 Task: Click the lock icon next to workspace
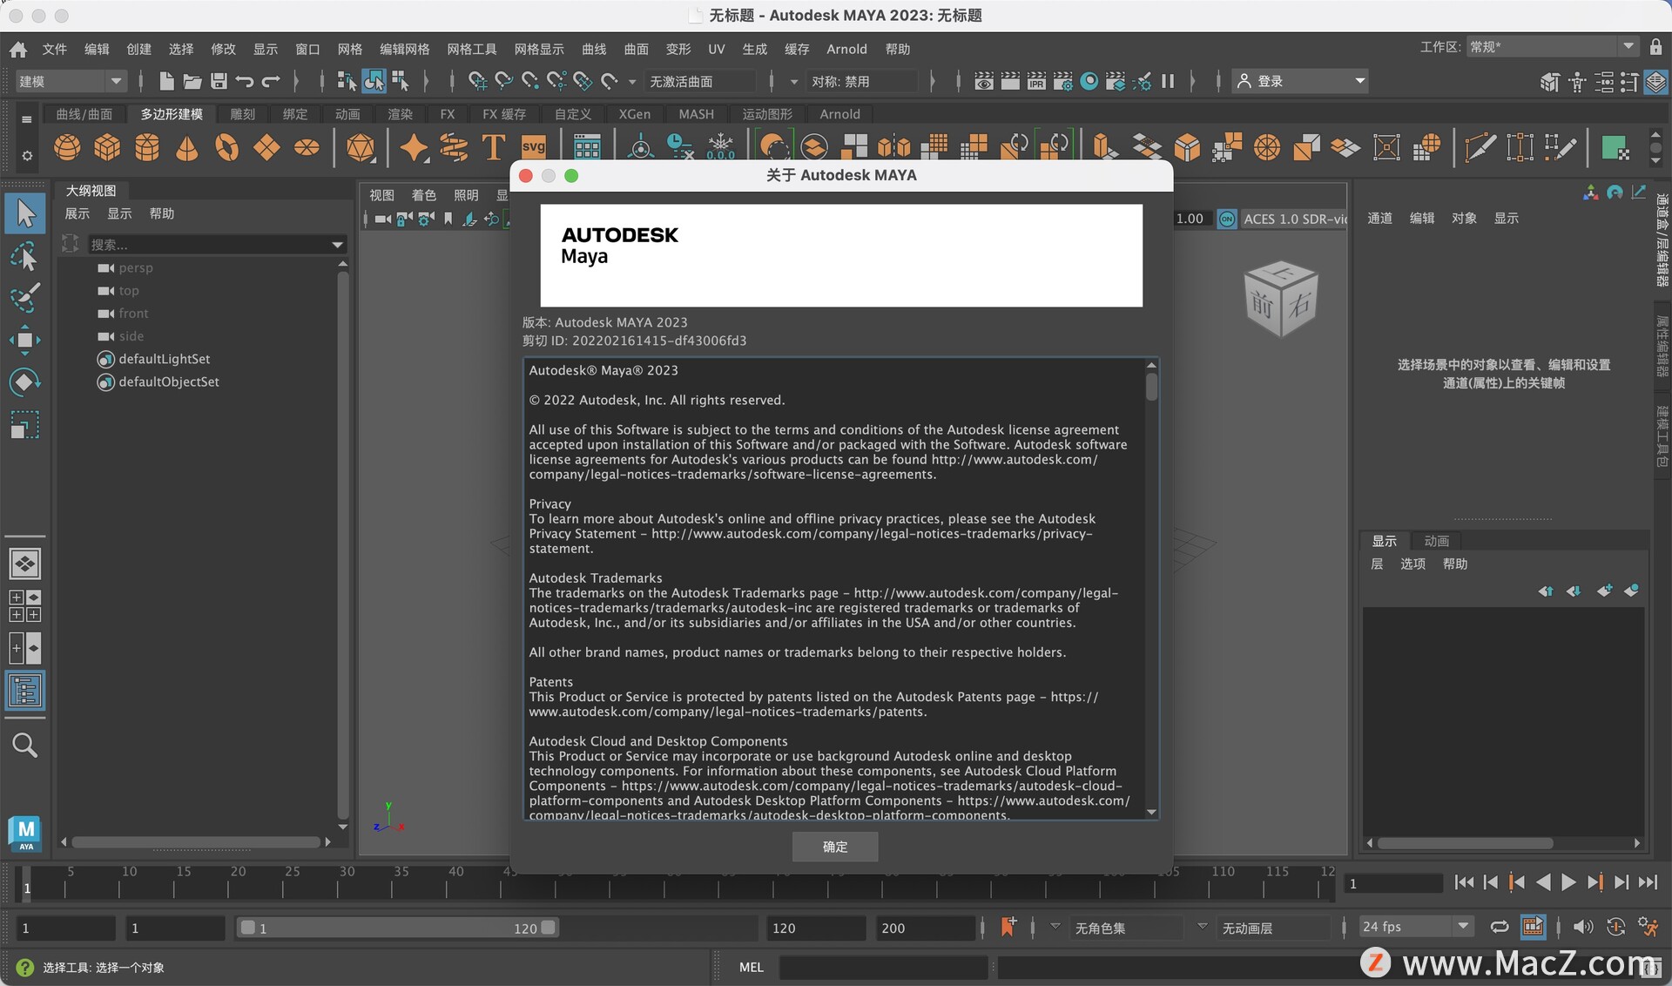[x=1655, y=47]
